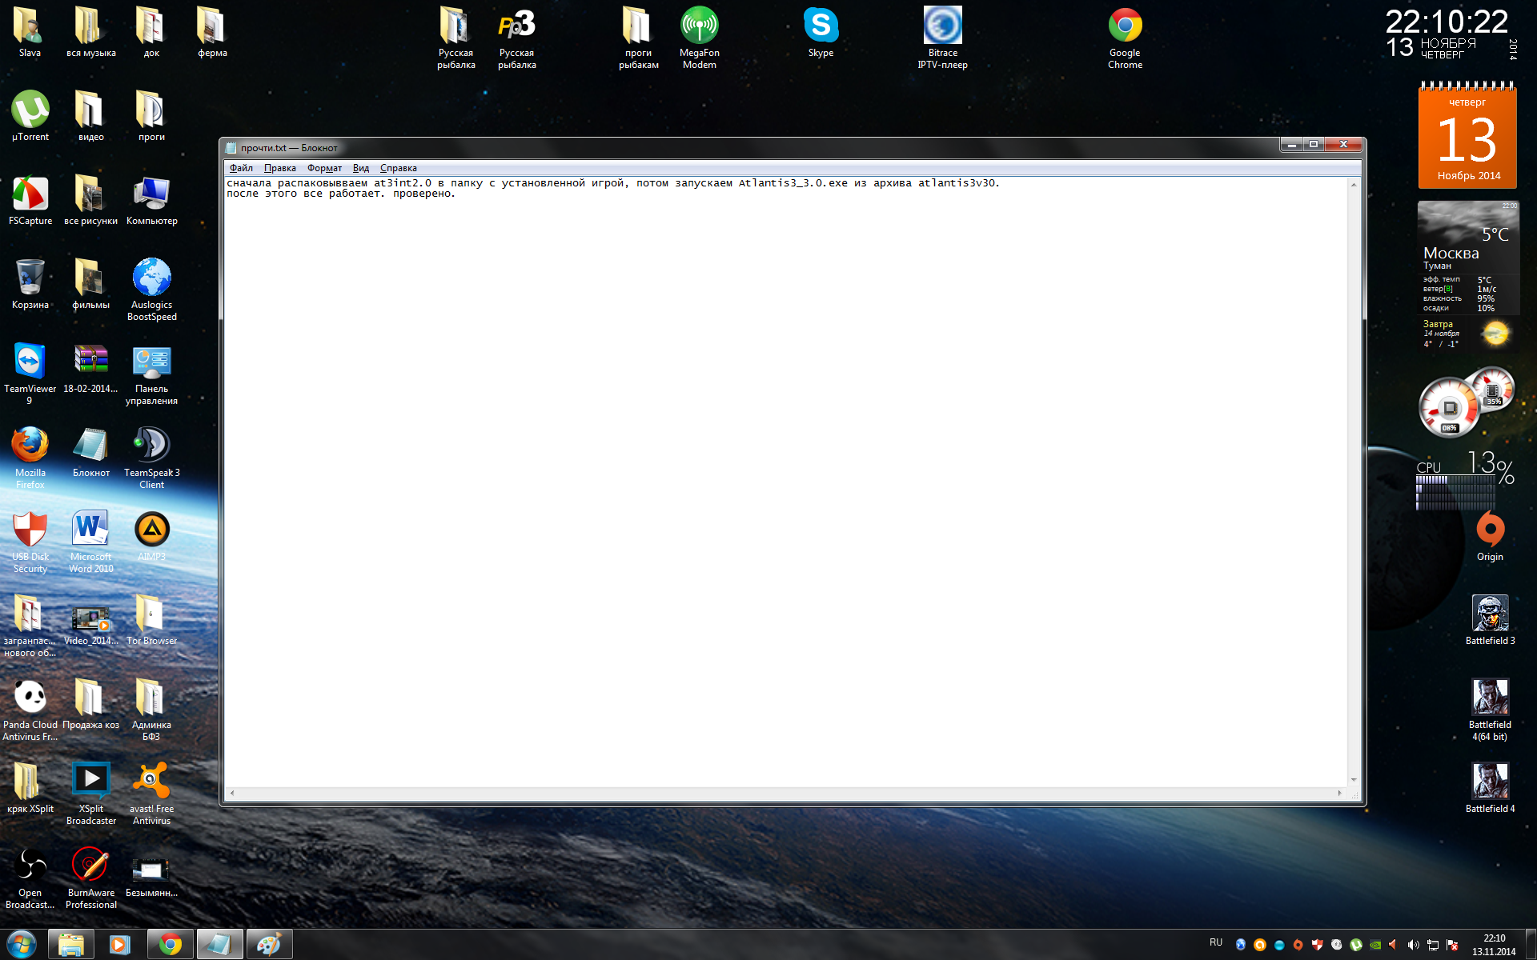Viewport: 1537px width, 960px height.
Task: Click inside the Notepad text area
Action: coord(785,480)
